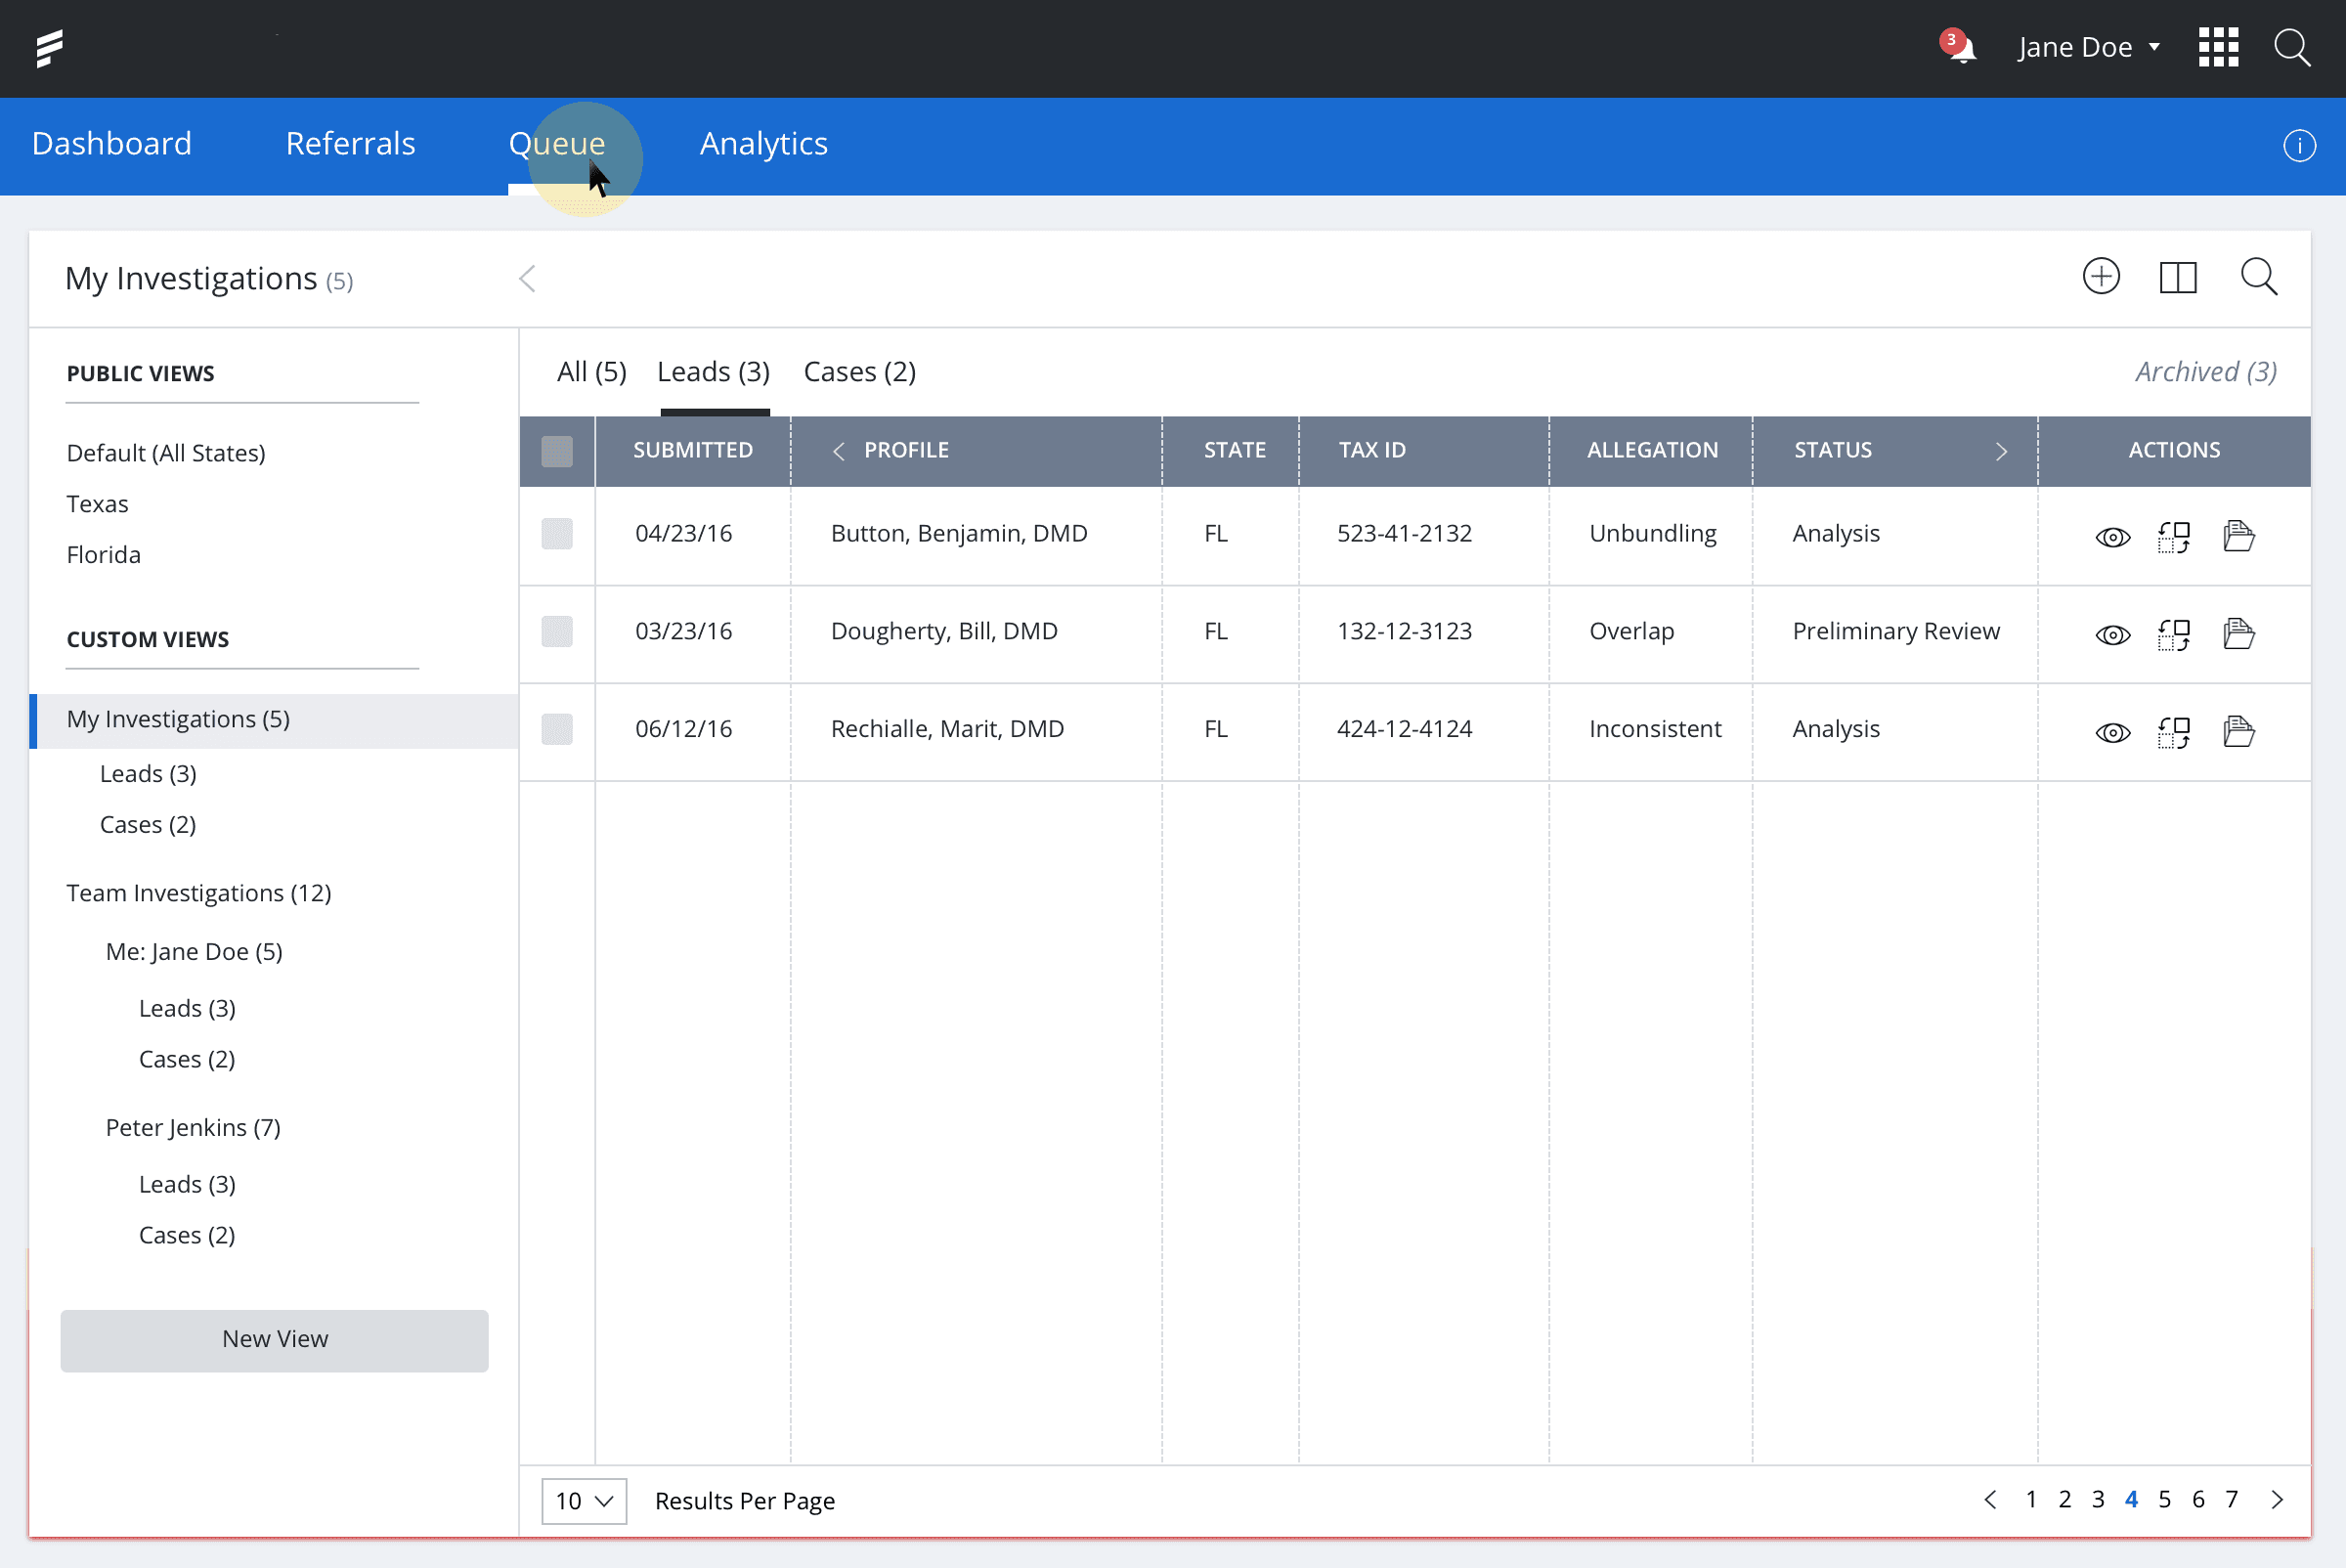The height and width of the screenshot is (1568, 2346).
Task: Click the info icon in blue navigation bar
Action: [x=2298, y=146]
